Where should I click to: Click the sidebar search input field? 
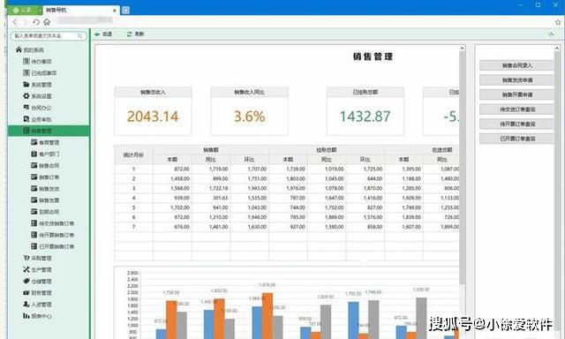pos(49,36)
